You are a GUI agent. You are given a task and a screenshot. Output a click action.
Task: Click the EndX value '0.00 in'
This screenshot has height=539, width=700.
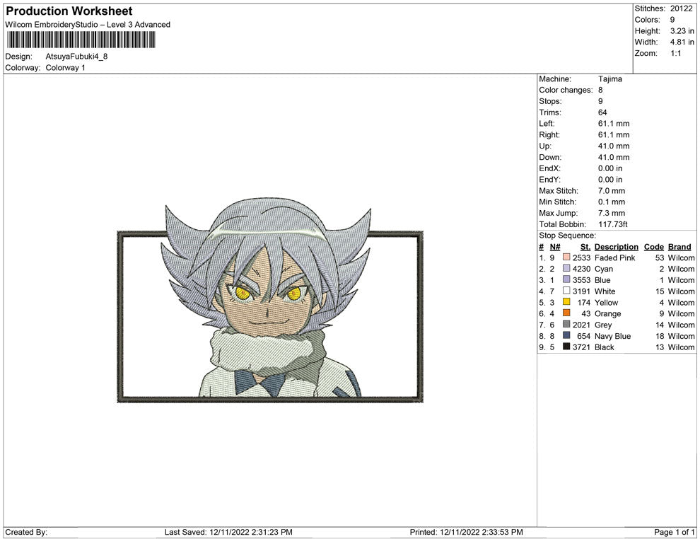tap(610, 168)
